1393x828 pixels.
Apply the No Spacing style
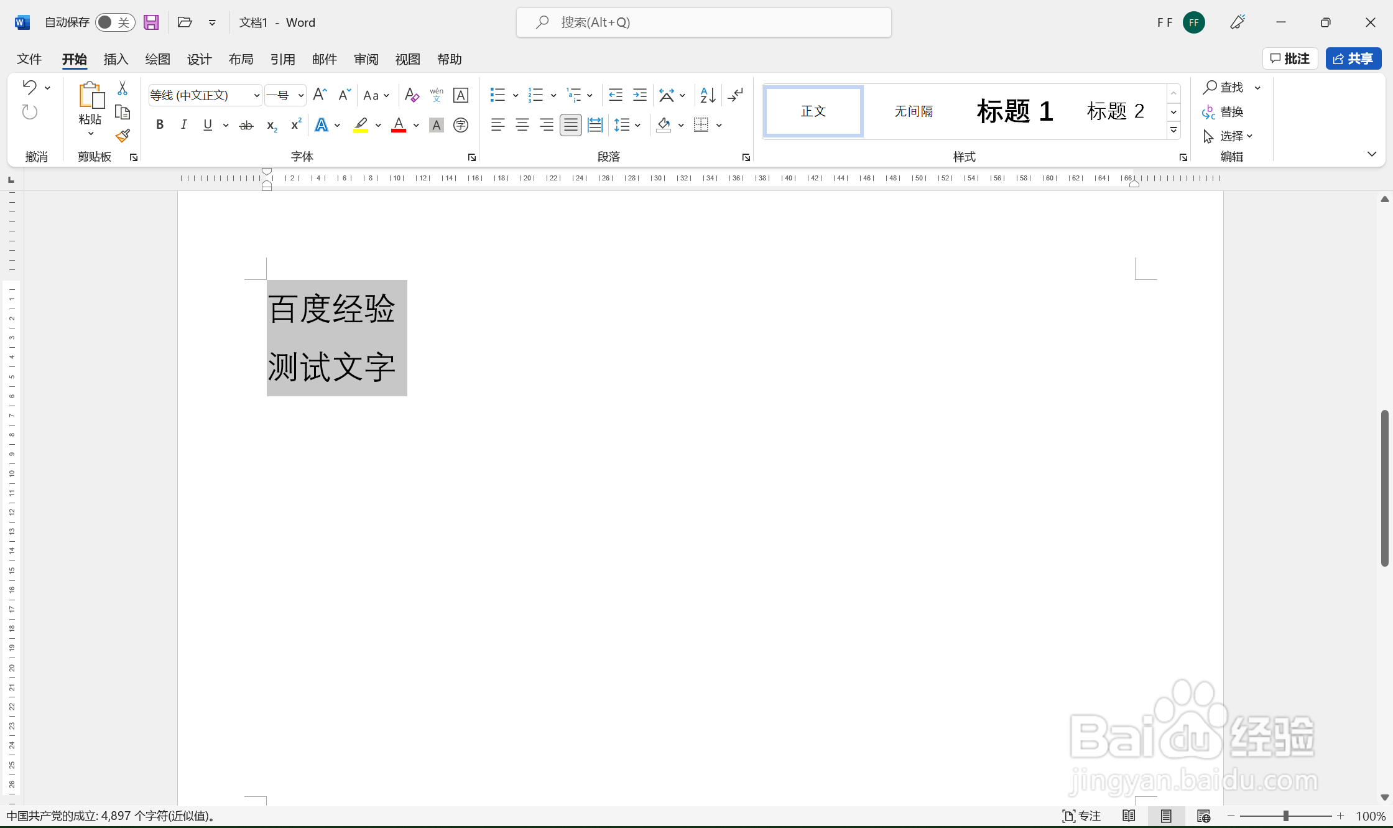914,111
